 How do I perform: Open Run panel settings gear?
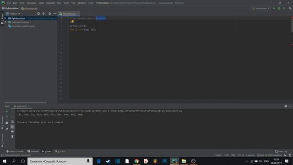click(286, 106)
